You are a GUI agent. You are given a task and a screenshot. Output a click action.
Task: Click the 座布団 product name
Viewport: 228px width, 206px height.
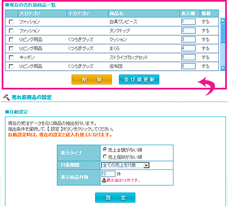(x=116, y=66)
